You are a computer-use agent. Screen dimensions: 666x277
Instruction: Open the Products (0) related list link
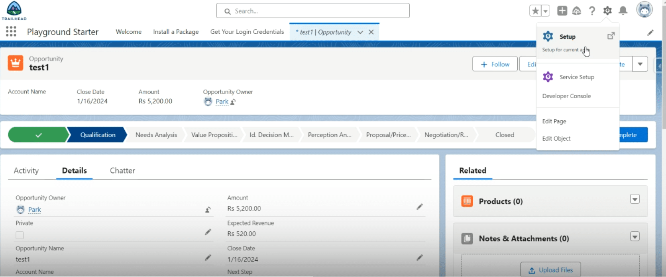coord(501,201)
